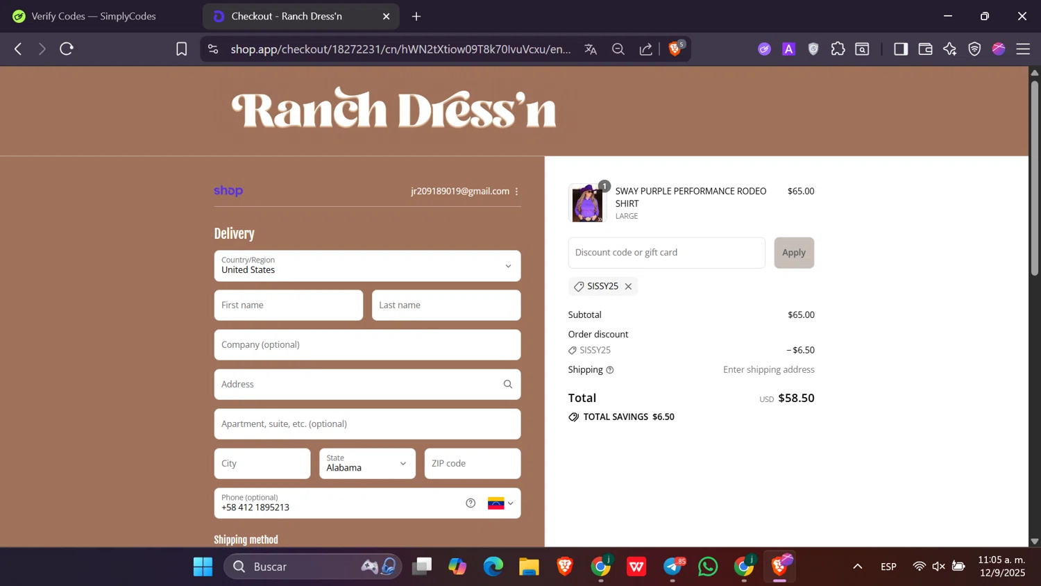Reload the checkout page
Image resolution: width=1041 pixels, height=586 pixels.
67,49
